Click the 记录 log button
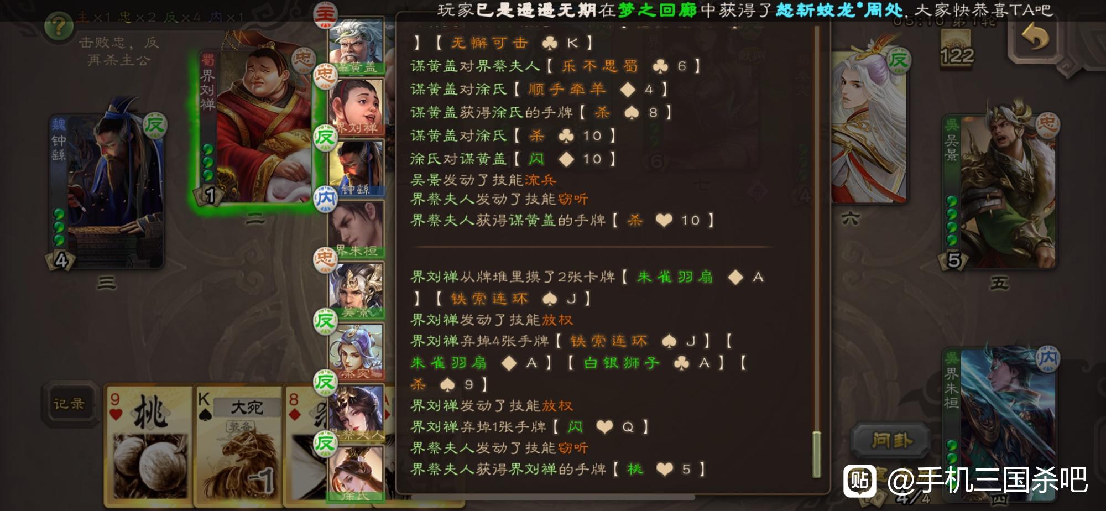 [x=69, y=404]
